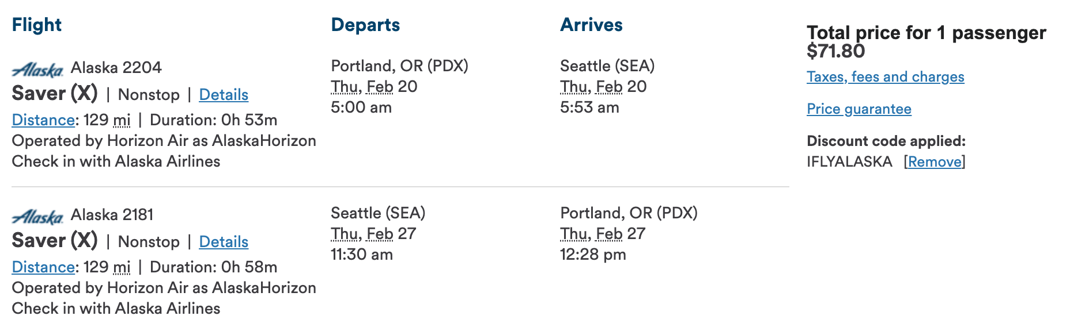This screenshot has width=1074, height=331.
Task: Open the Taxes, fees and charges link
Action: pyautogui.click(x=885, y=77)
